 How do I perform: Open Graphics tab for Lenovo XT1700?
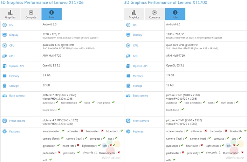click(134, 14)
